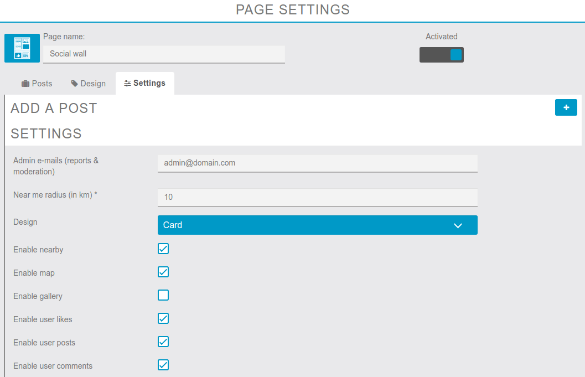The height and width of the screenshot is (377, 585).
Task: Uncheck the Enable user likes checkbox
Action: pyautogui.click(x=163, y=318)
